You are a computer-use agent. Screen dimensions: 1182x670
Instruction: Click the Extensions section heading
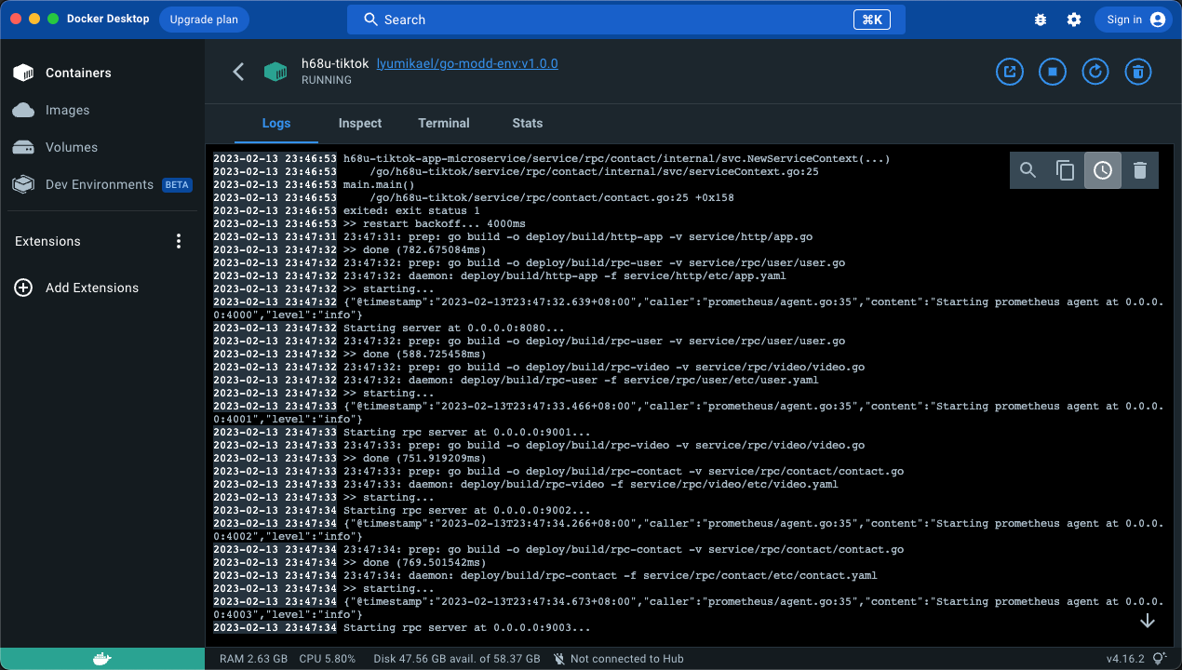[47, 241]
